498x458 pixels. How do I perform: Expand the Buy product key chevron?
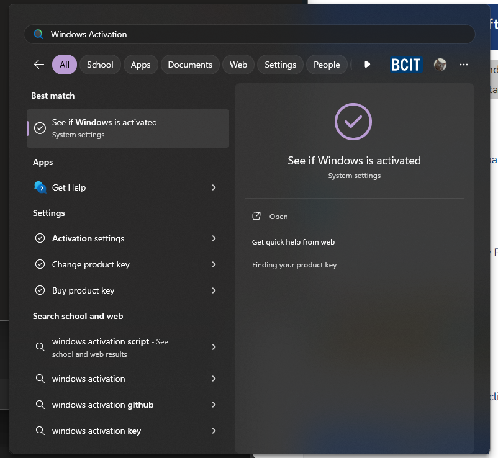(214, 290)
